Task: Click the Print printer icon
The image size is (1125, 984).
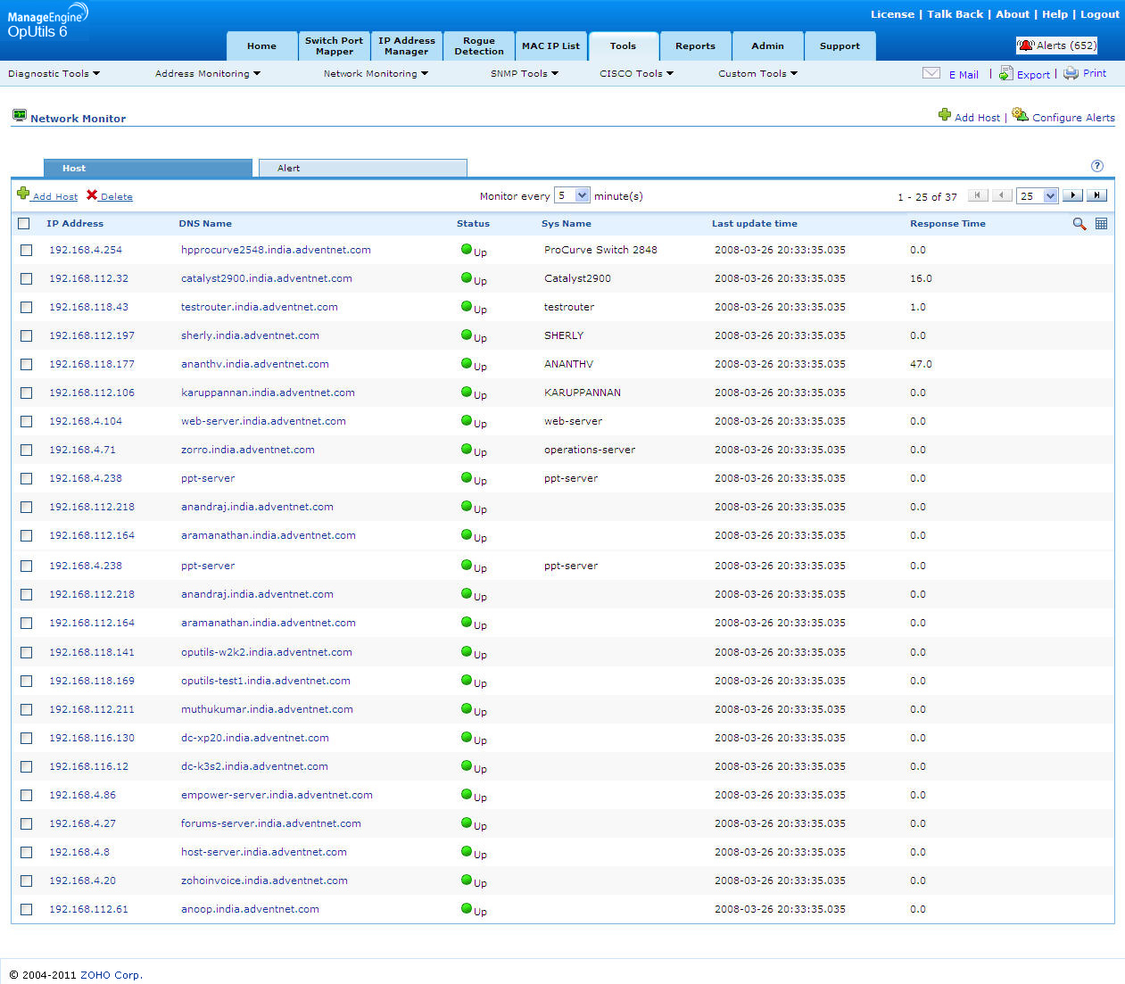Action: pyautogui.click(x=1071, y=73)
